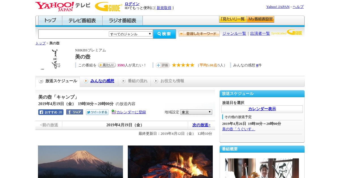Click the five-star rating display
This screenshot has height=178, width=340.
click(183, 65)
